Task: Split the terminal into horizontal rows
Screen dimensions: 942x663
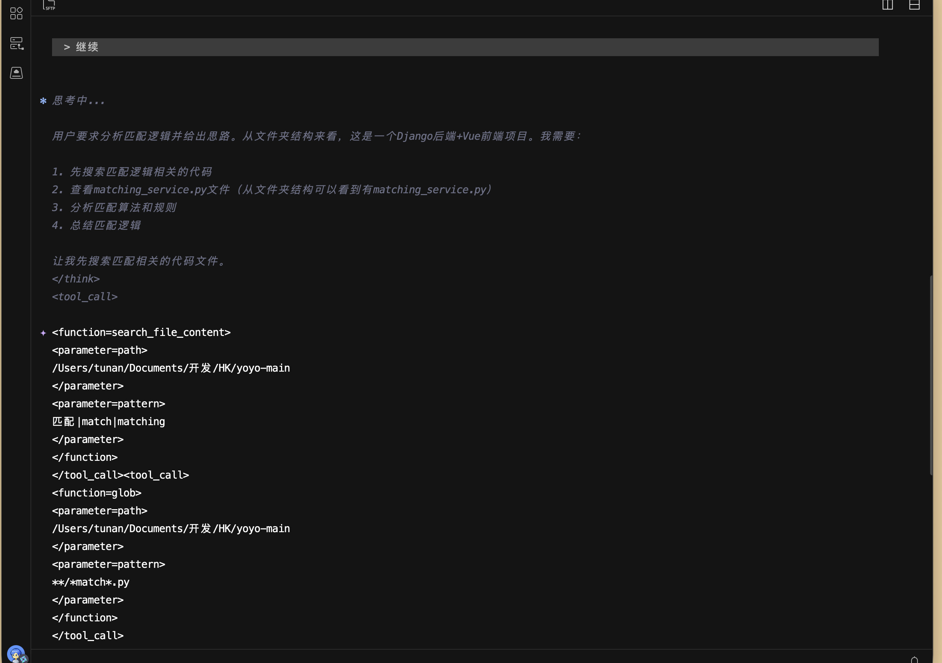Action: 914,5
